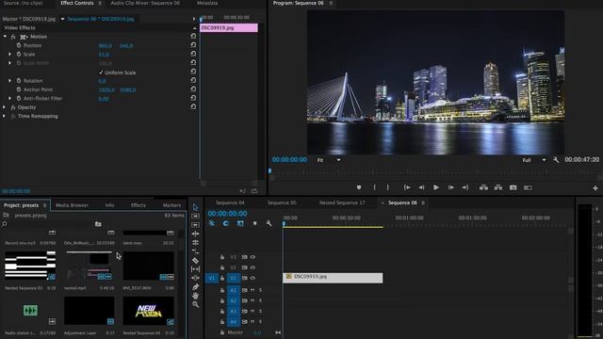
Task: Step forward one frame in Program monitor
Action: [450, 187]
